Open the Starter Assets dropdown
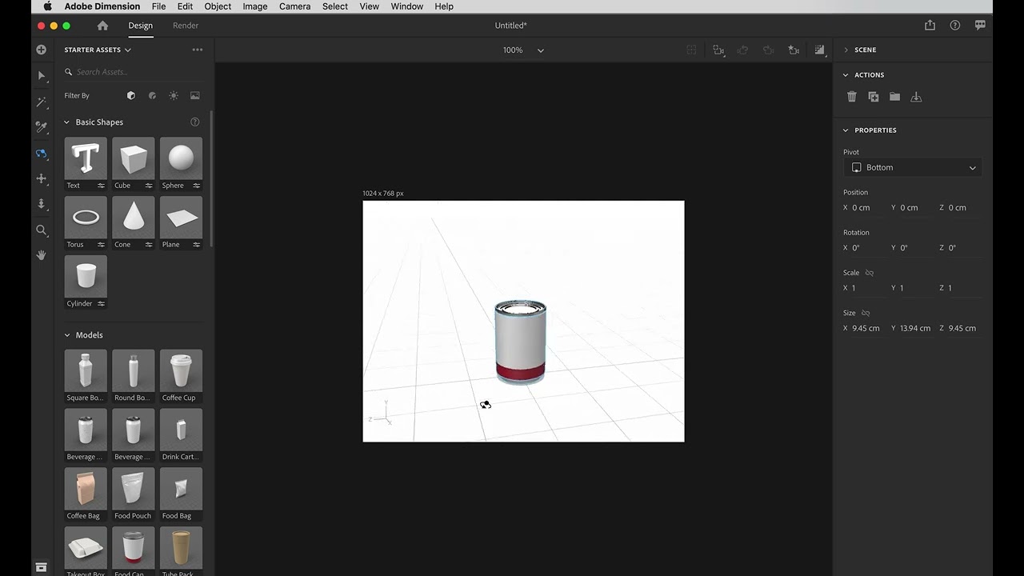 point(98,50)
